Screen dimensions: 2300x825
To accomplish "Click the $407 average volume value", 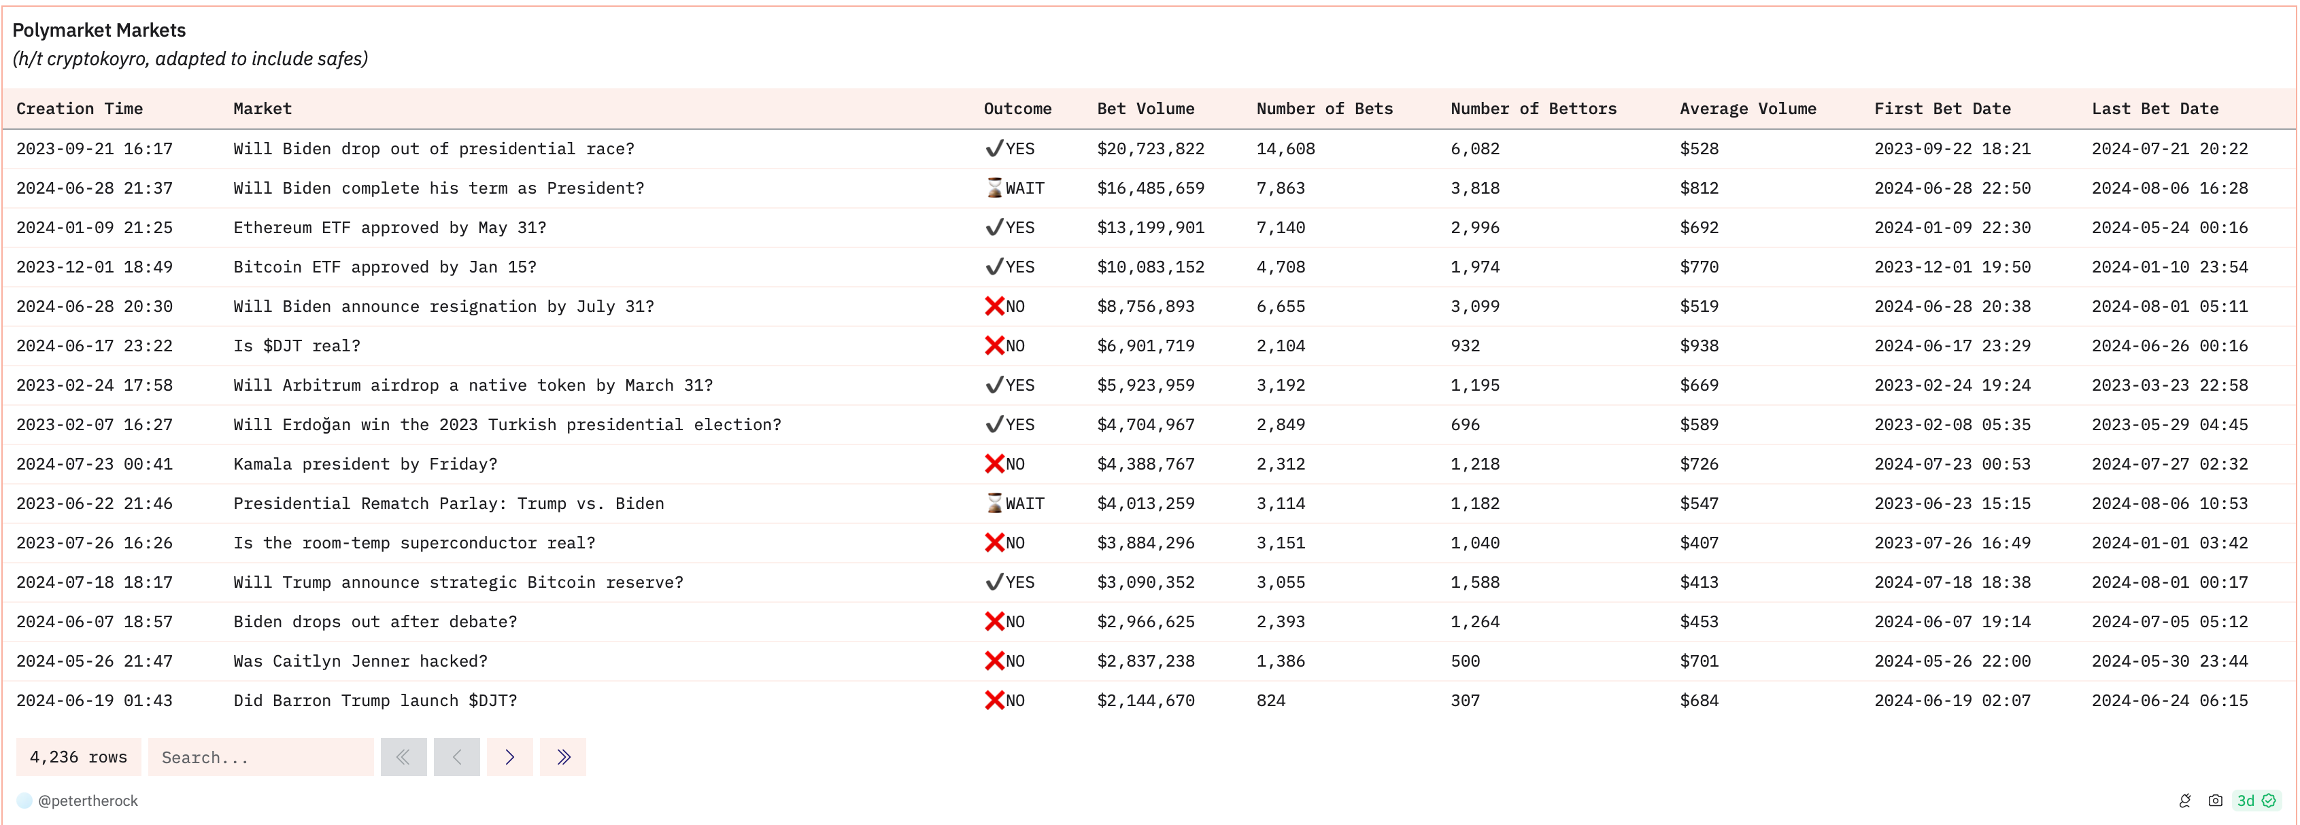I will (x=1699, y=543).
